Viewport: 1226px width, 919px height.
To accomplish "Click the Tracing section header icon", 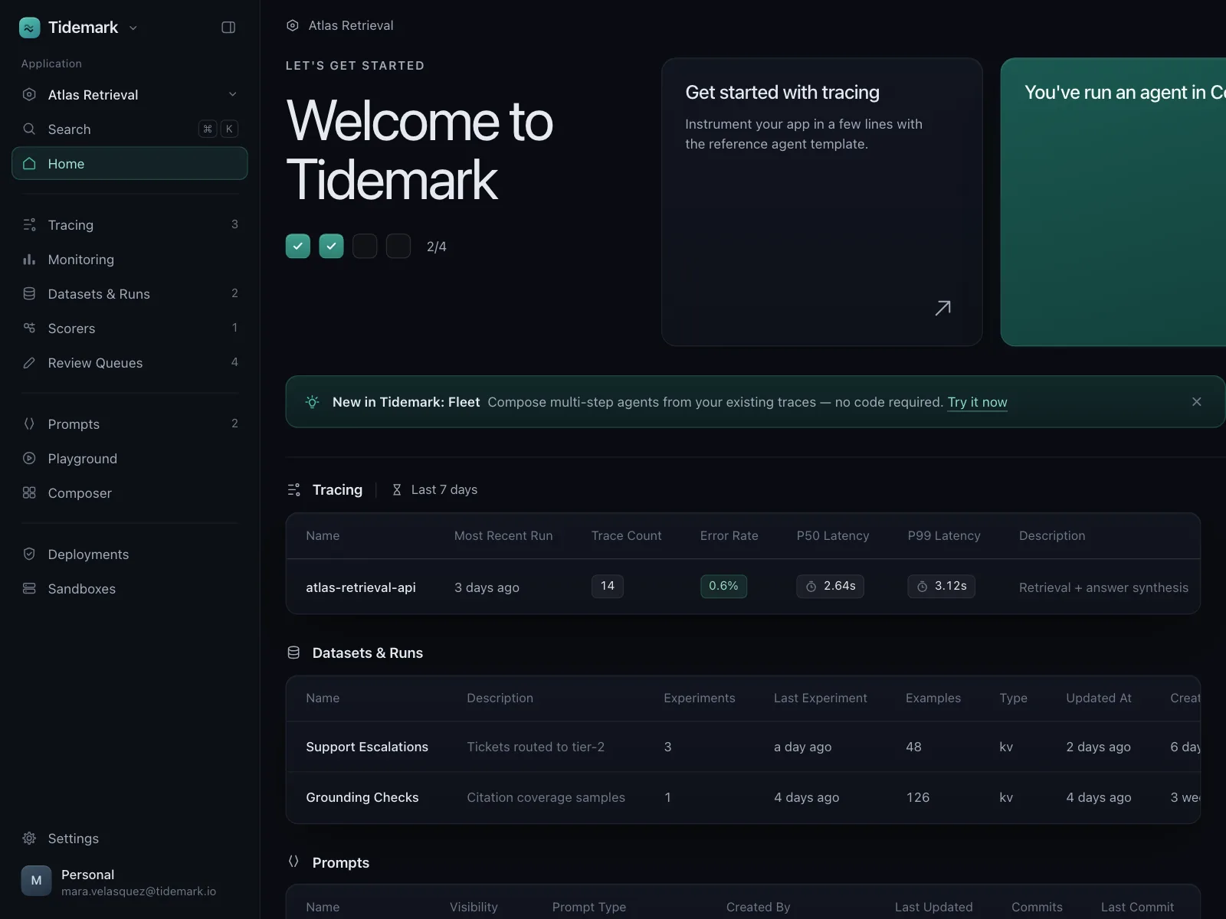I will point(293,489).
